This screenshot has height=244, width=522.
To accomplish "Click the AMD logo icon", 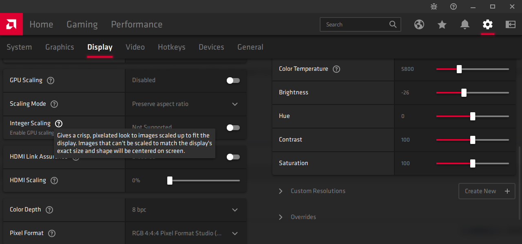I will [x=11, y=24].
